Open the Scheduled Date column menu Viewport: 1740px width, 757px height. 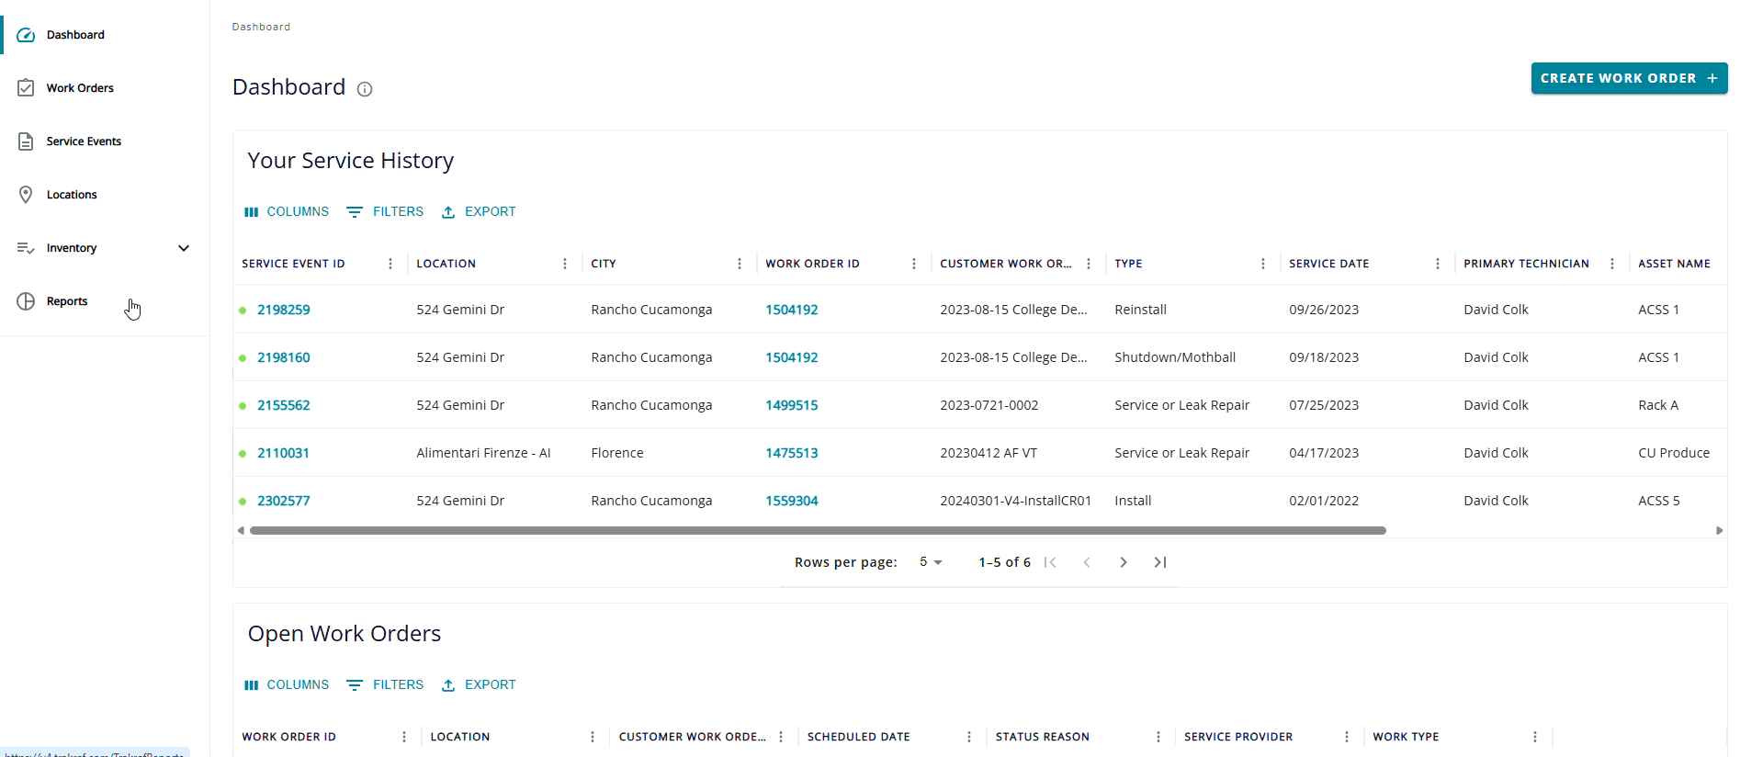coord(969,737)
